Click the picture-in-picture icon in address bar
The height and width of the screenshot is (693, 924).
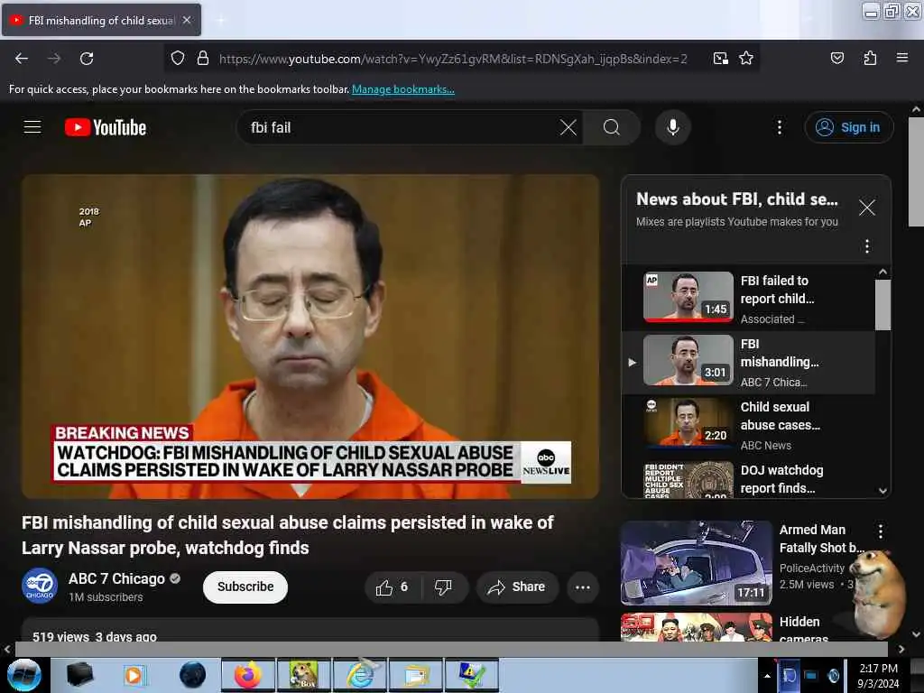[720, 59]
